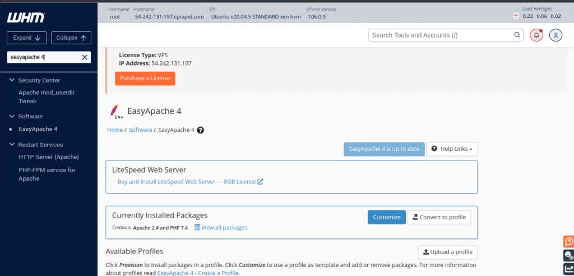The width and height of the screenshot is (574, 276).
Task: Click the hostname 54-242-131-197.cprapid.com
Action: [x=169, y=16]
